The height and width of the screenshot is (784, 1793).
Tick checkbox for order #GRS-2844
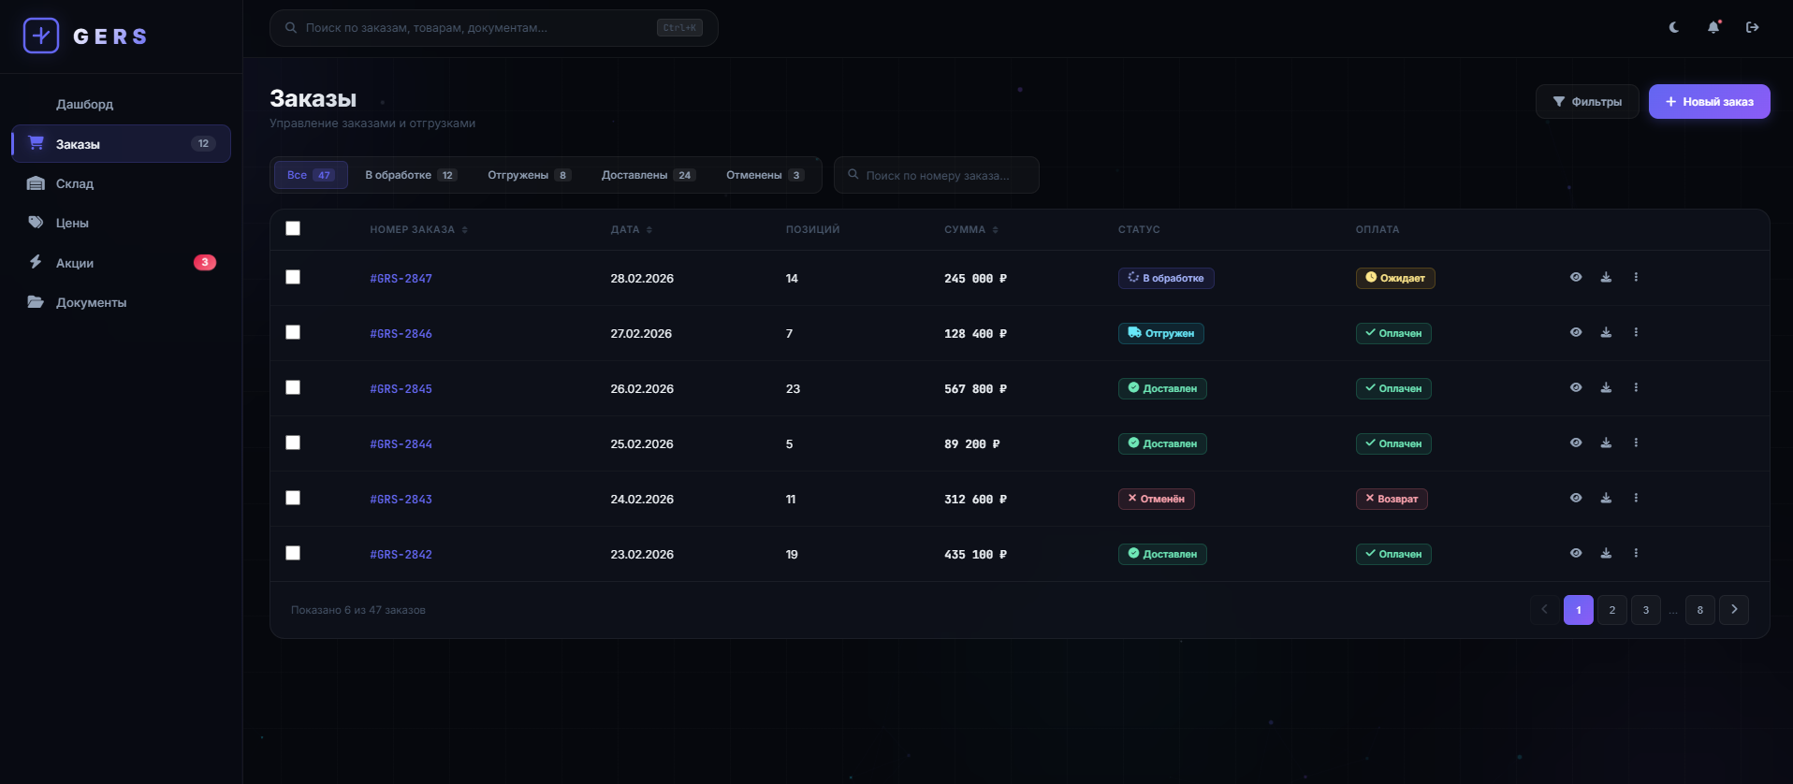(293, 443)
